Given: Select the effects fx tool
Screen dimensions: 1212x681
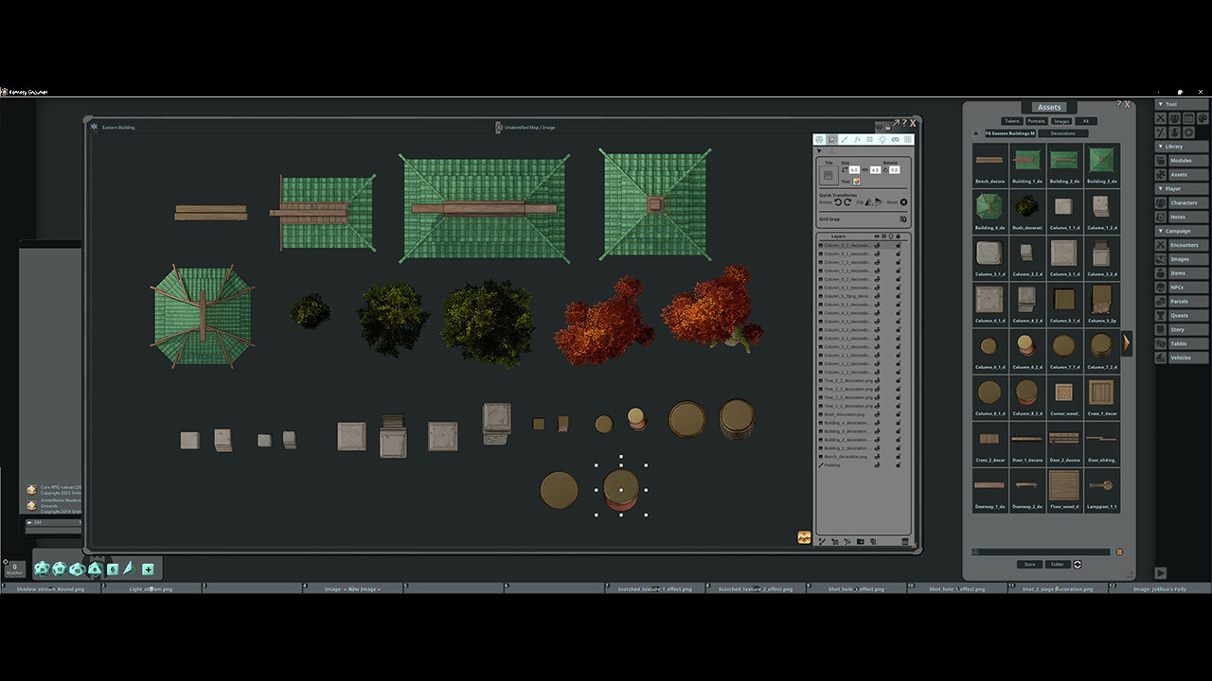Looking at the screenshot, I should click(x=857, y=139).
